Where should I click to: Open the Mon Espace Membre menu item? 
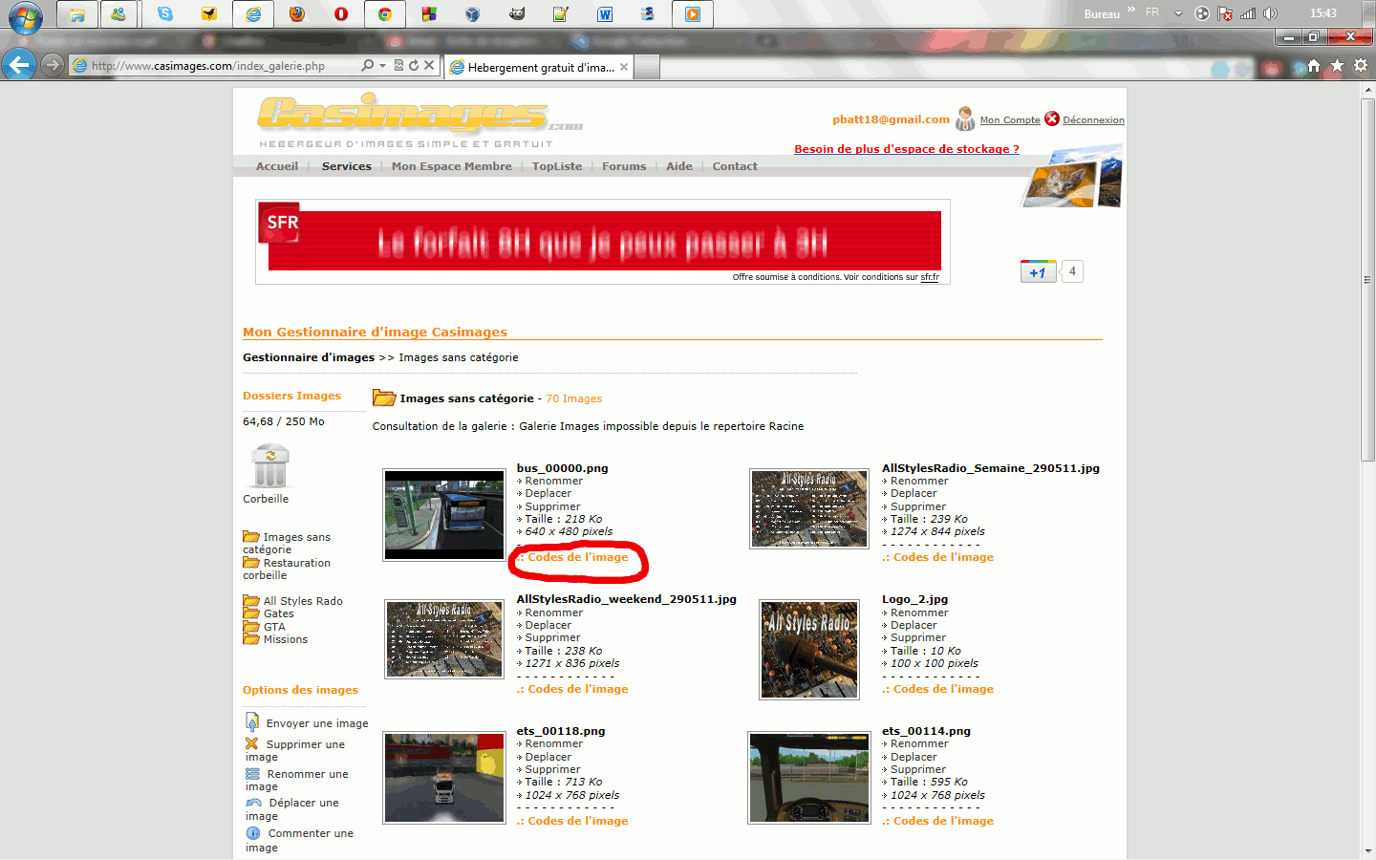[x=452, y=166]
